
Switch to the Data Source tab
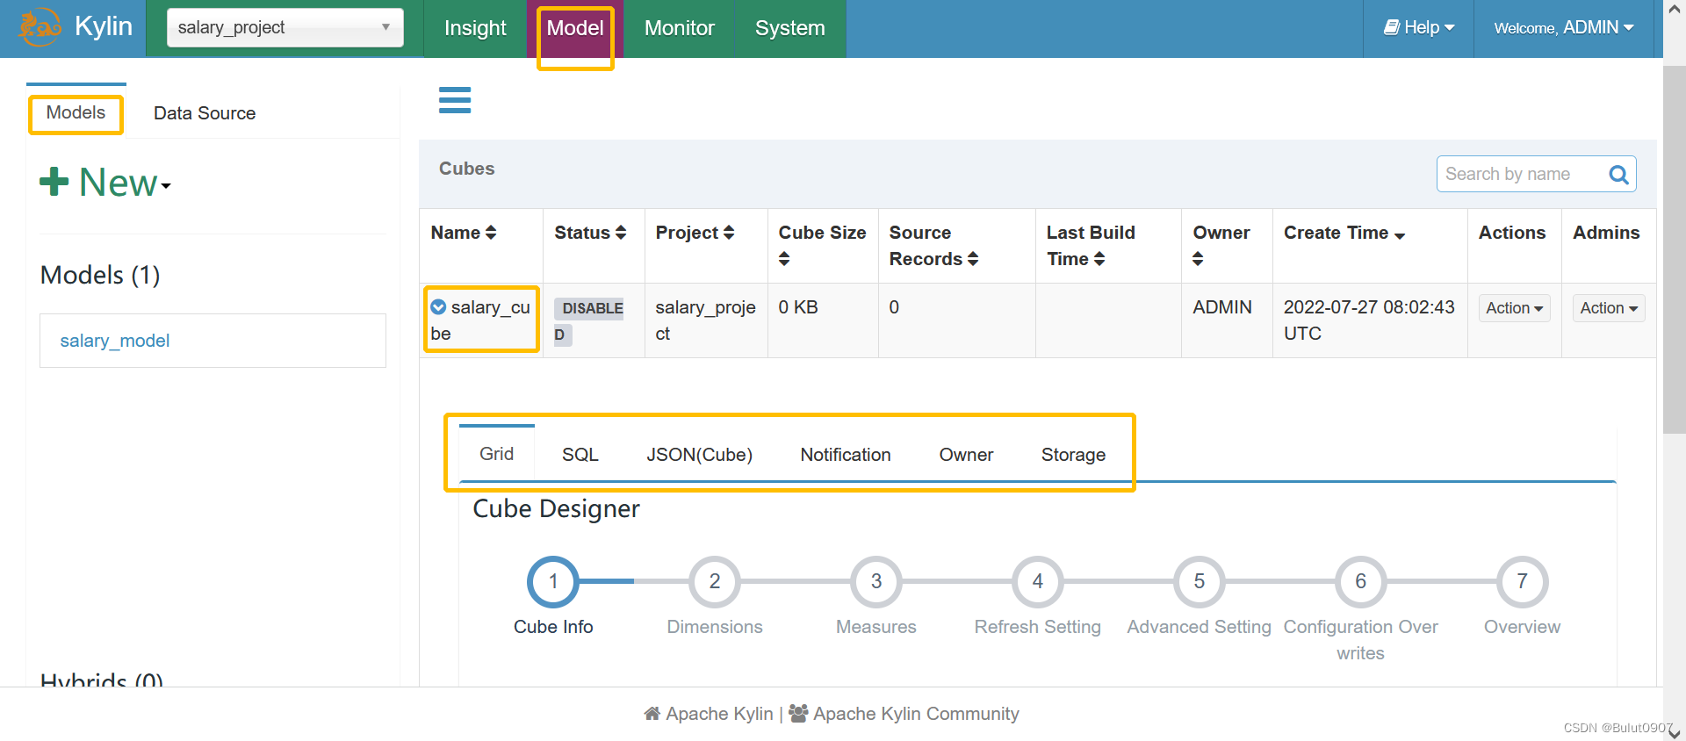(205, 113)
